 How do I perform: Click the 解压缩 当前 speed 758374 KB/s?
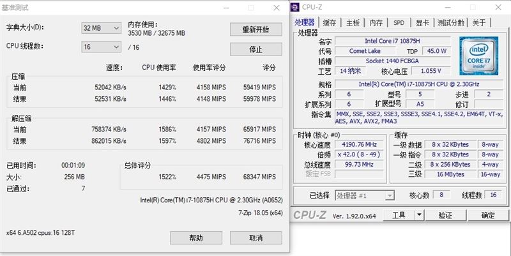(x=109, y=130)
